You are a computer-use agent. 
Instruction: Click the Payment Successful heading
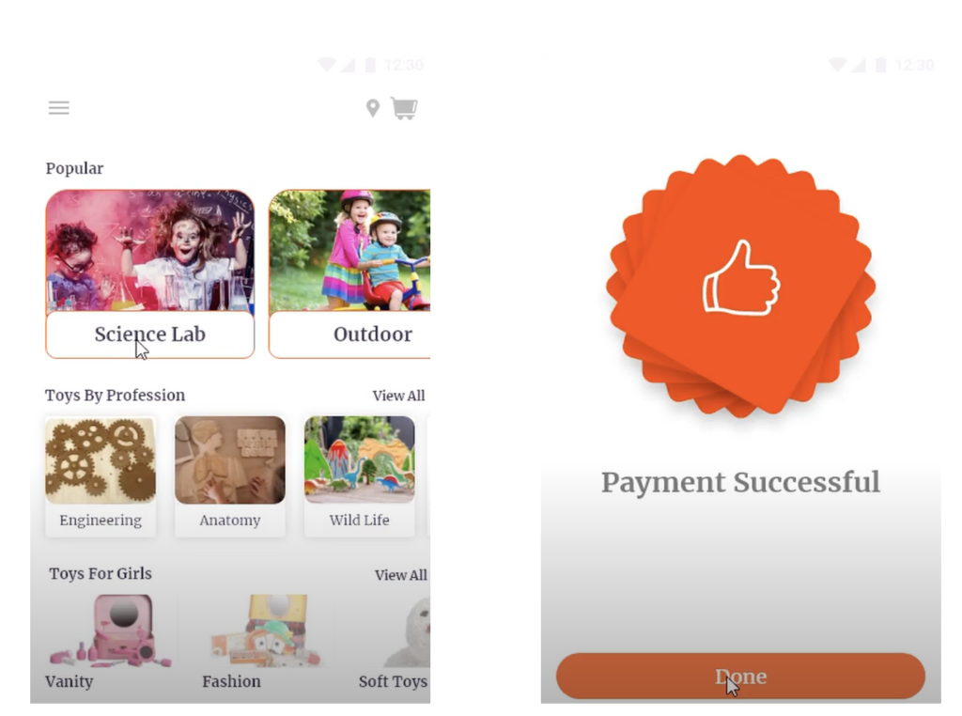click(x=740, y=482)
